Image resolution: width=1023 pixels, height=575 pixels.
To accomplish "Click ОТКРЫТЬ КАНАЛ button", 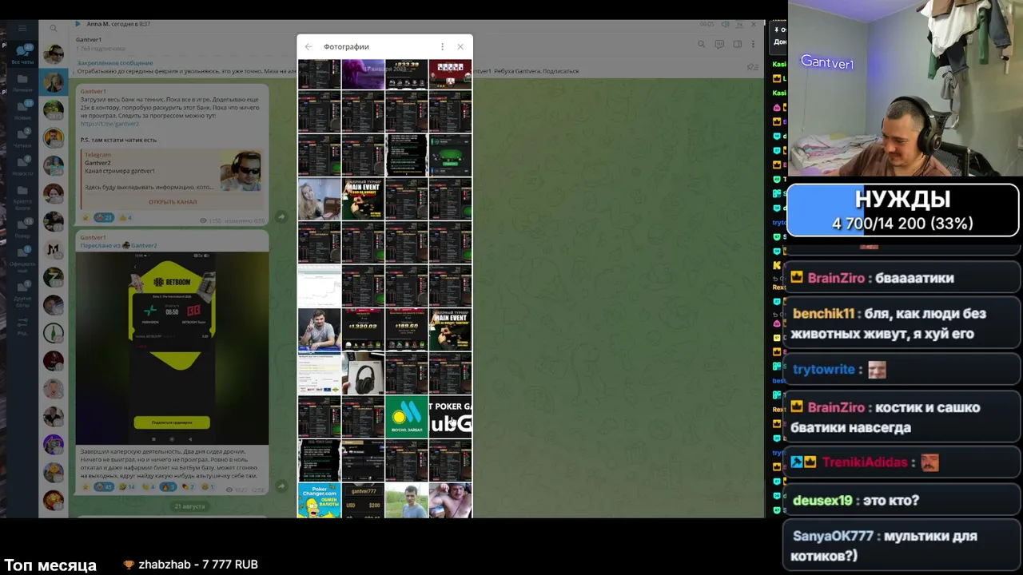I will (173, 202).
